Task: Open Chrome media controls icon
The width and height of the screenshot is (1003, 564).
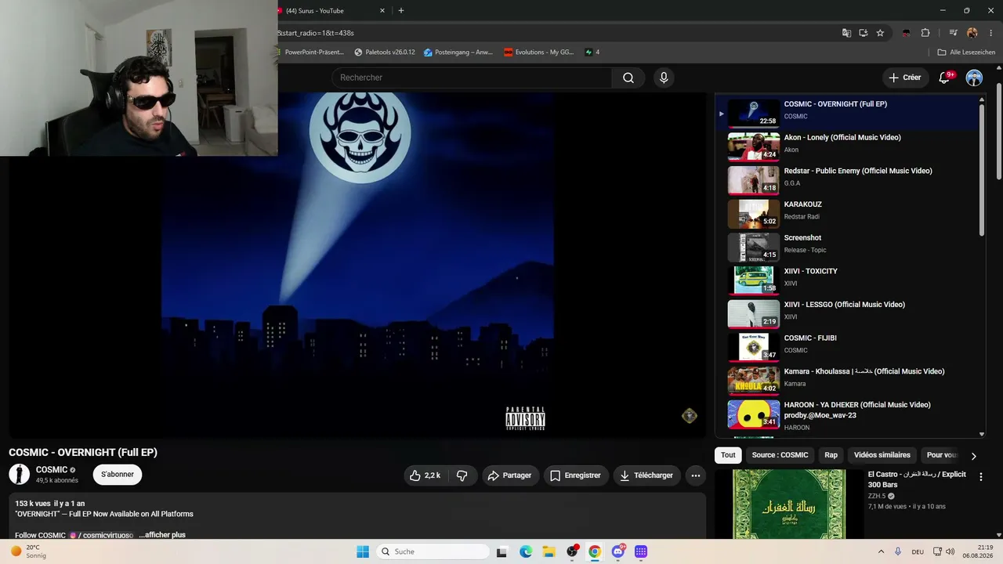Action: coord(953,33)
